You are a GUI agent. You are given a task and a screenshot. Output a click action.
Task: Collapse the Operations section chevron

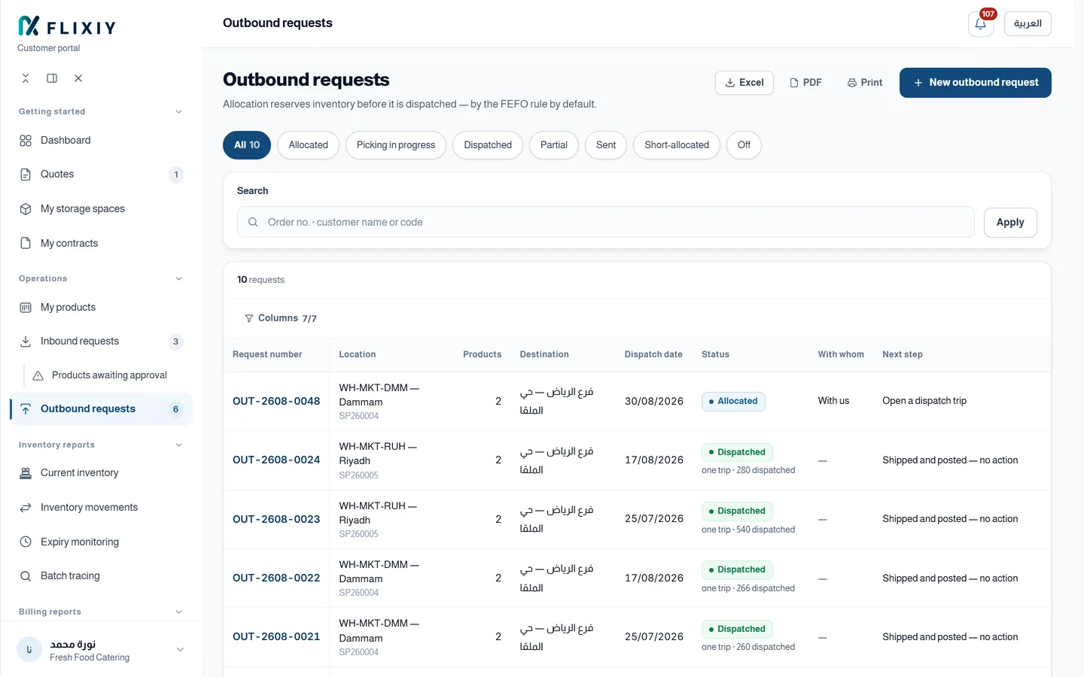[x=178, y=278]
